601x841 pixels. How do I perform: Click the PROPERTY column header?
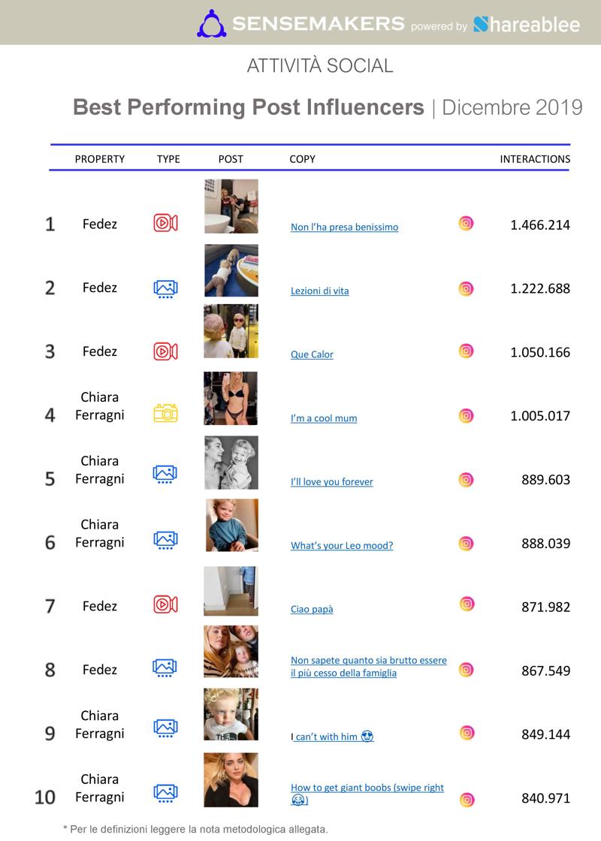tap(100, 158)
